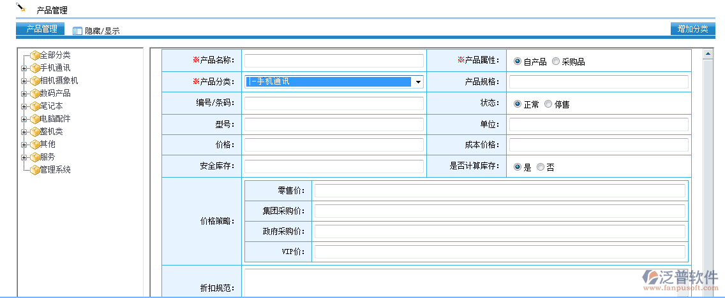Click the scrollbar up arrow on form

tap(707, 54)
